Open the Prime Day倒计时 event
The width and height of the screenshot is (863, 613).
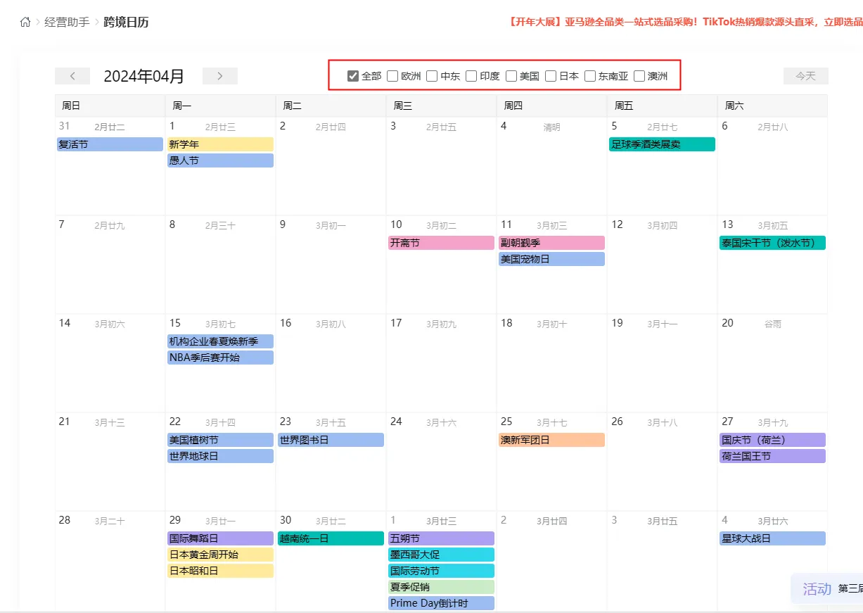(441, 603)
